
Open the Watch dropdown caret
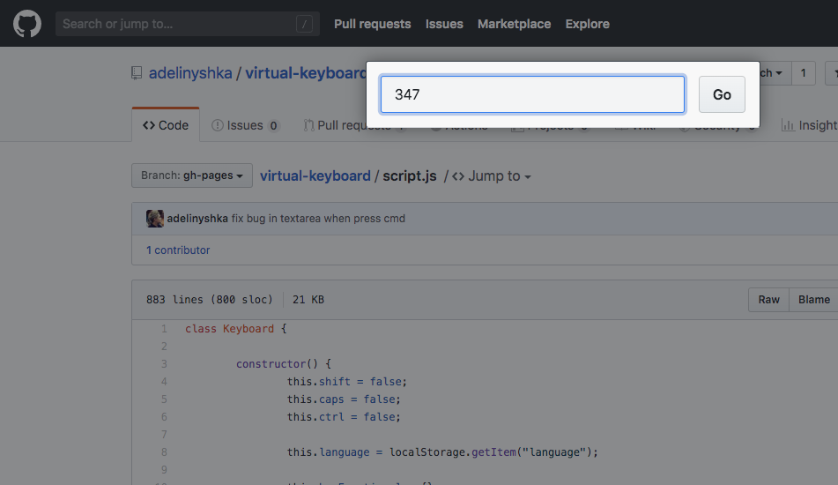tap(779, 72)
